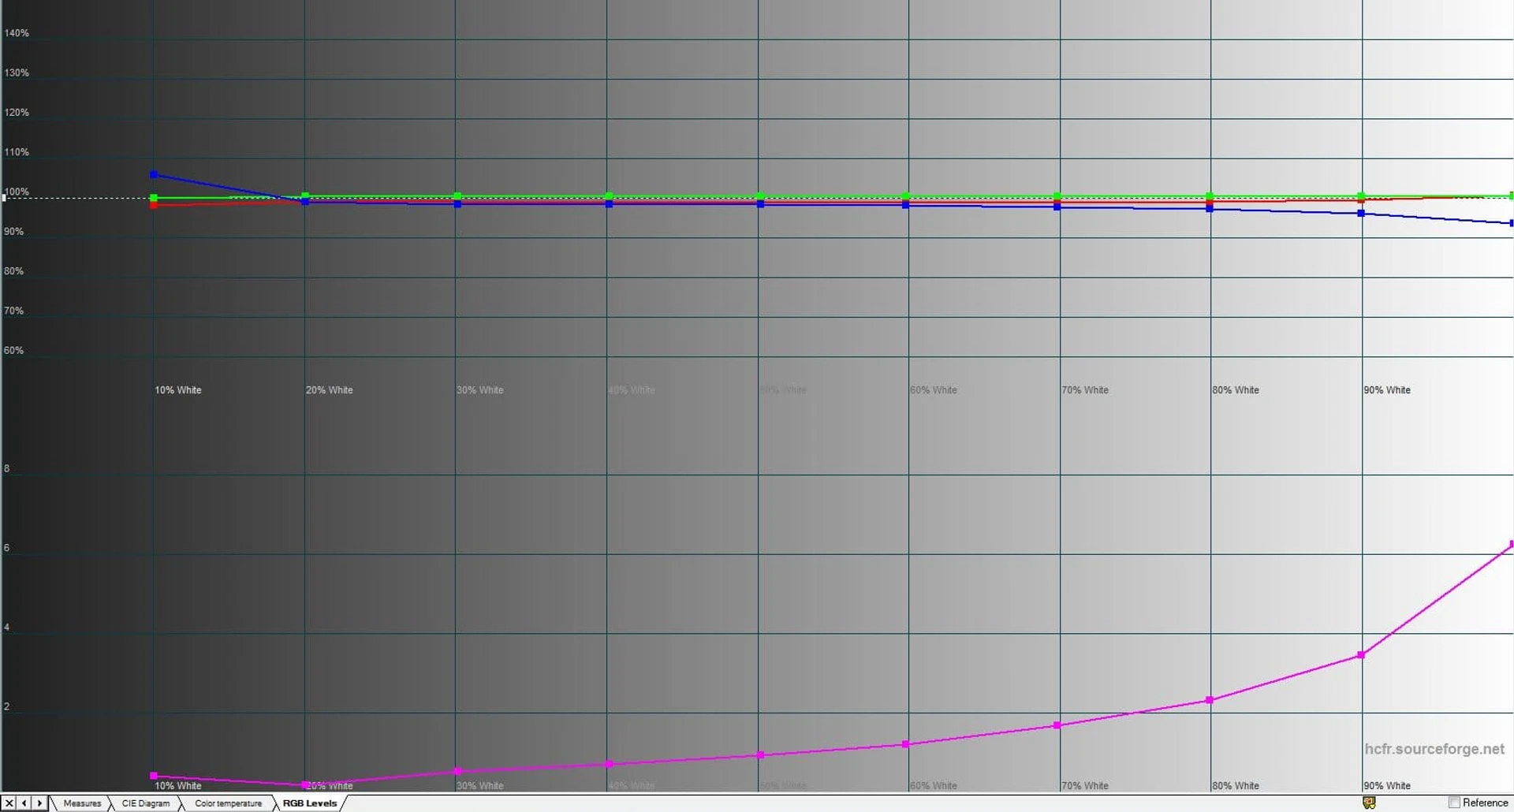Viewport: 1514px width, 812px height.
Task: Click the 80% White label under the RGB graph
Action: coord(1236,390)
